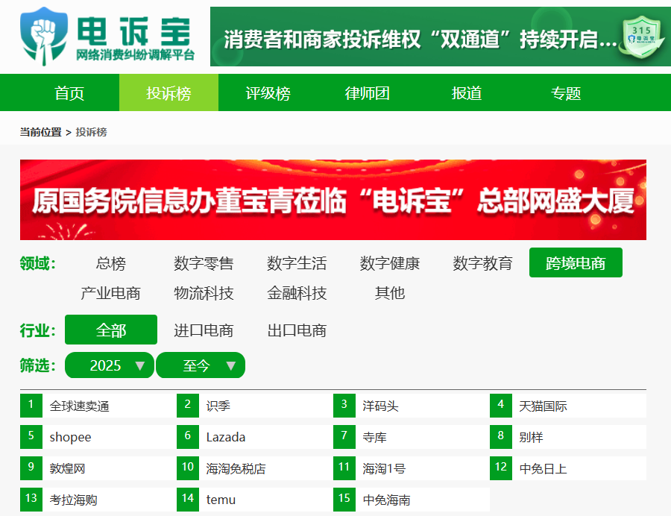Open rank 10 海淘免税店
This screenshot has width=671, height=516.
tap(255, 468)
